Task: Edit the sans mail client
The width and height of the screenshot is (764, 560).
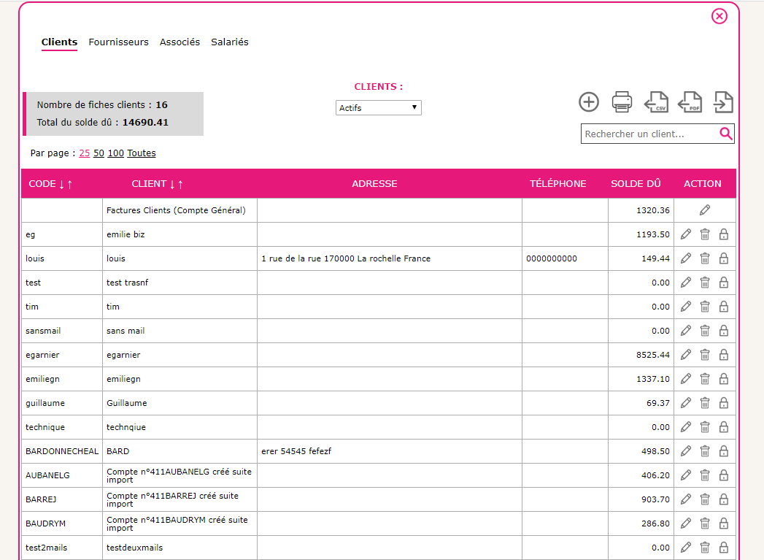Action: point(685,331)
